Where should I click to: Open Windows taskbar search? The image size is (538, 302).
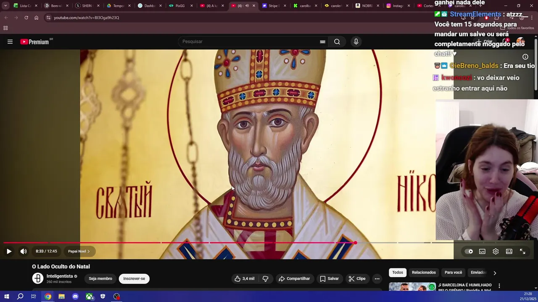20,297
